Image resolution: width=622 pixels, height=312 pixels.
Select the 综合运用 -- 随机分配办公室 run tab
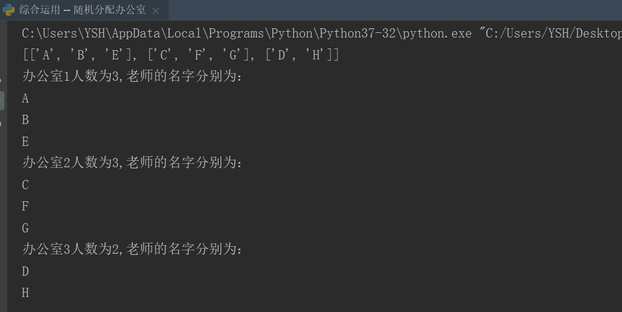[x=83, y=9]
